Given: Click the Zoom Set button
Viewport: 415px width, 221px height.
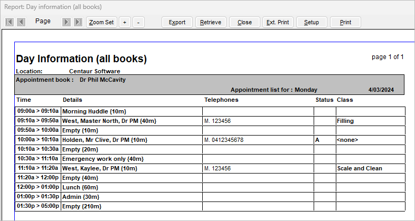Looking at the screenshot, I should 101,22.
